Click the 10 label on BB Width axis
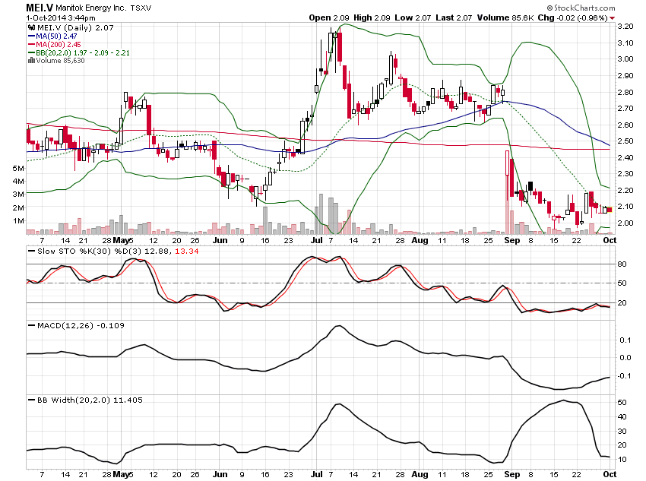Screen dimensions: 646x481 click(622, 459)
